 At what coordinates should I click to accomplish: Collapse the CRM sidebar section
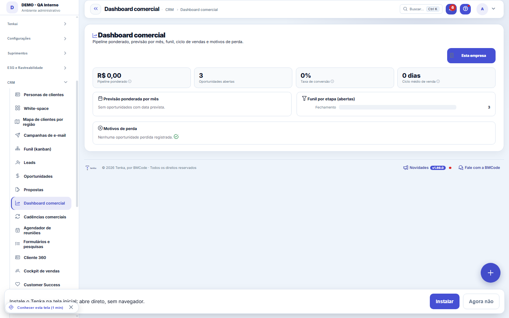(x=37, y=82)
